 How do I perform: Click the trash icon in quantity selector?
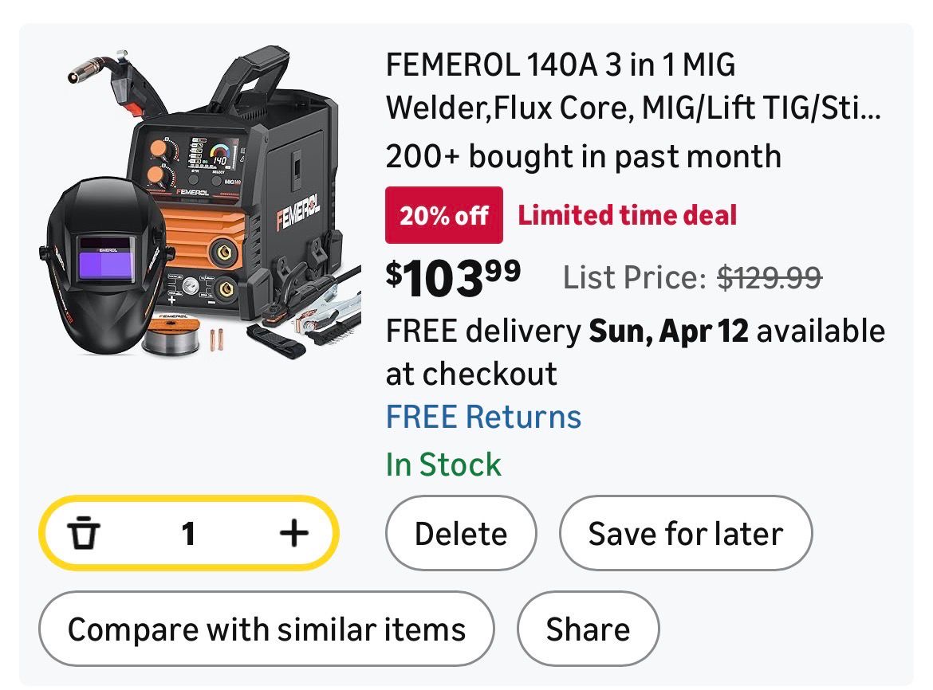point(84,533)
